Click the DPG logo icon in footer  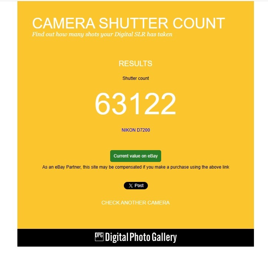point(99,237)
